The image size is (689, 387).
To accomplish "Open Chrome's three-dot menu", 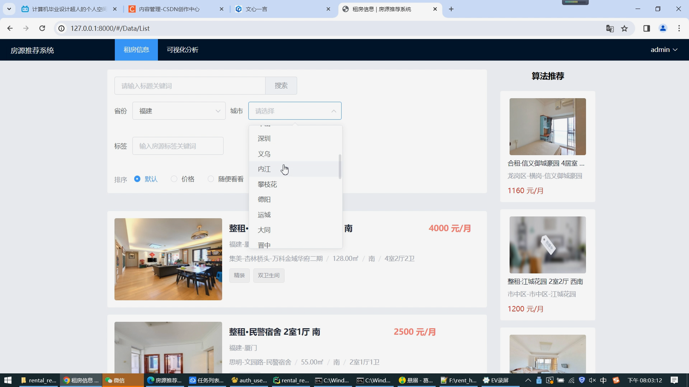I will click(679, 28).
